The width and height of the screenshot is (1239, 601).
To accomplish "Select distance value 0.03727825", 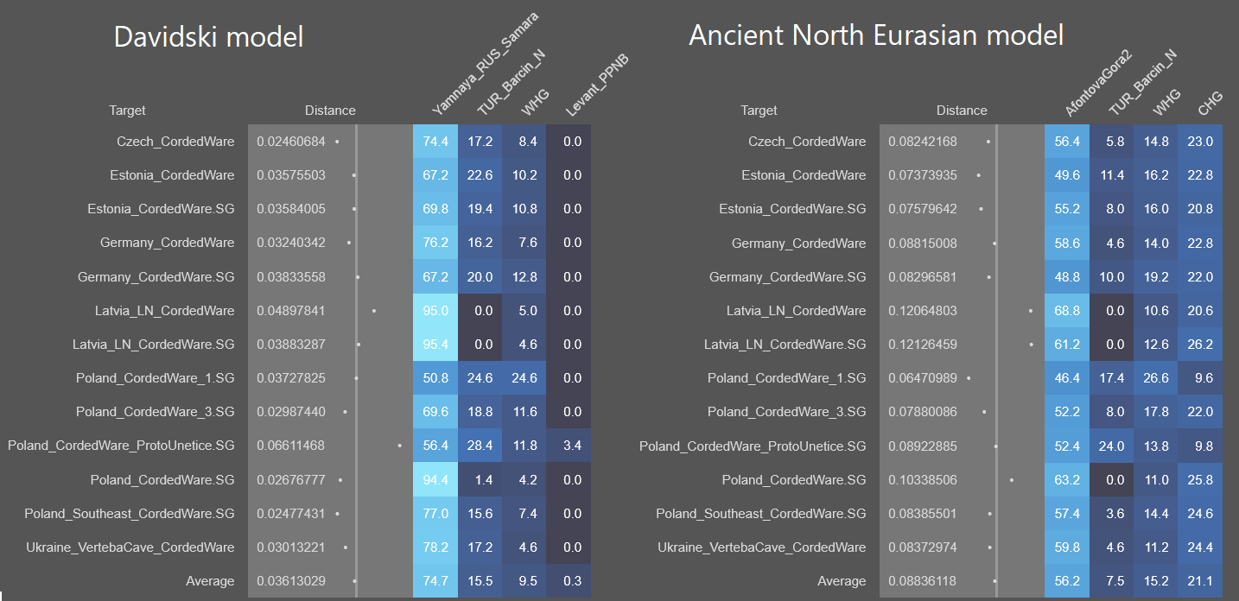I will (291, 378).
